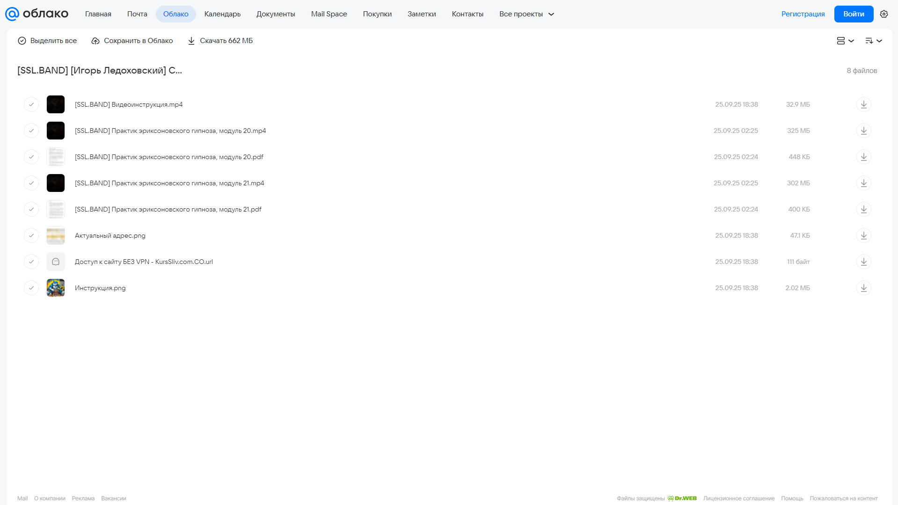
Task: Expand the Все проекты dropdown
Action: [526, 14]
